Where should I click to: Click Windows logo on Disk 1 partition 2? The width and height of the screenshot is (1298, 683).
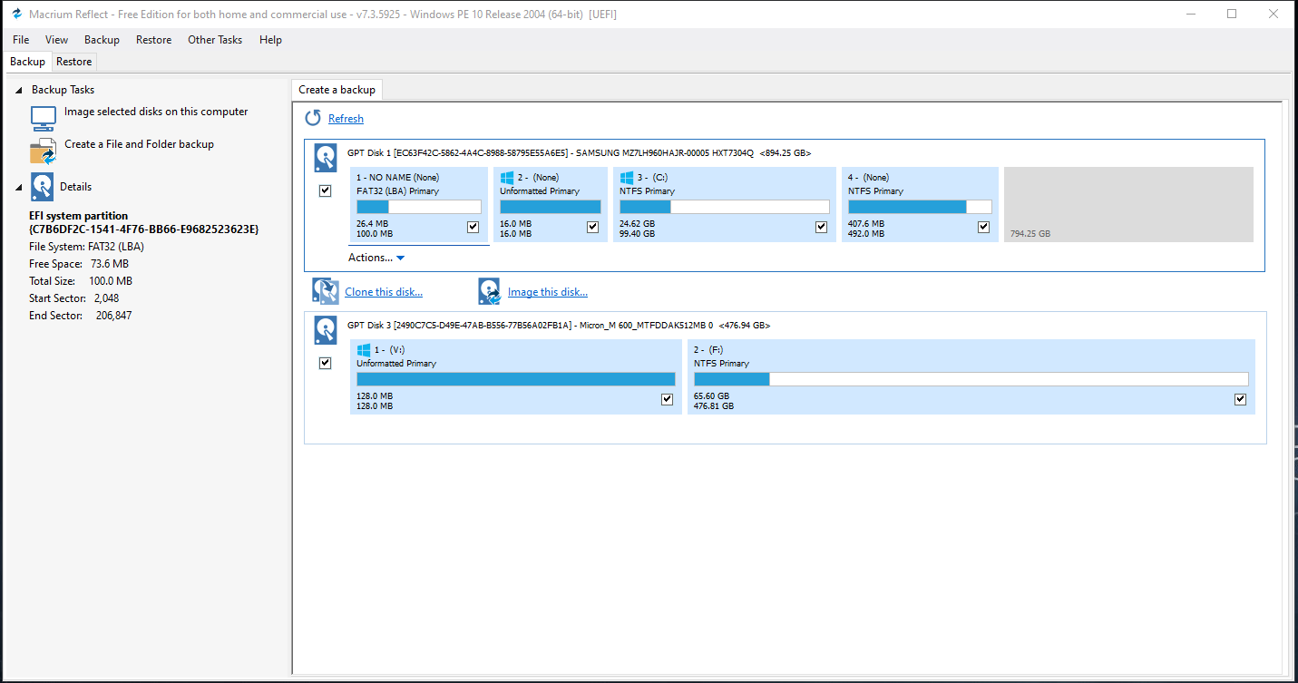[507, 177]
